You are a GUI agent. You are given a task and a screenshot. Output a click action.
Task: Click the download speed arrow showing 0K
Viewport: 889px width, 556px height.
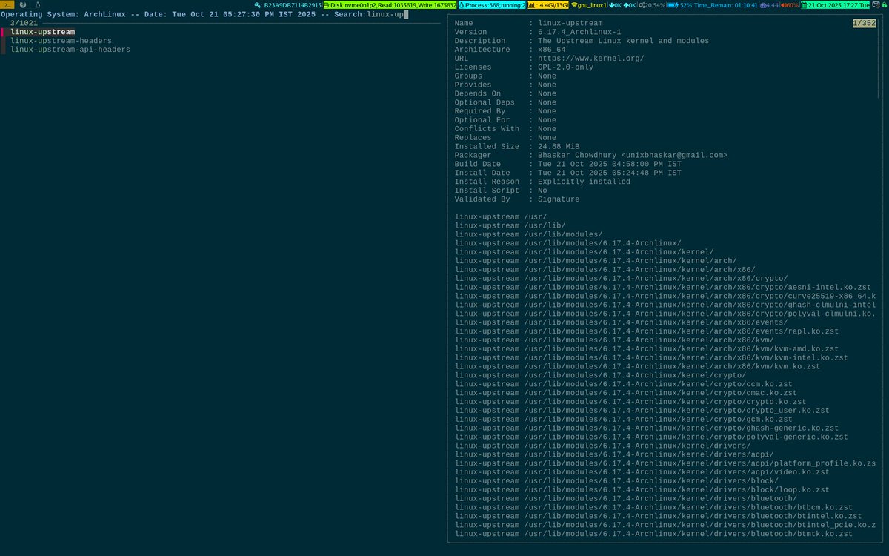tap(616, 4)
